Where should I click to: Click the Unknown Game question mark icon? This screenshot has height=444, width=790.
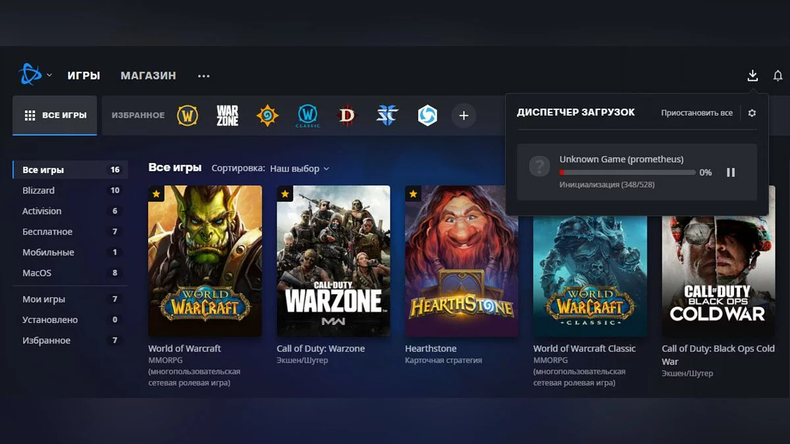(539, 166)
